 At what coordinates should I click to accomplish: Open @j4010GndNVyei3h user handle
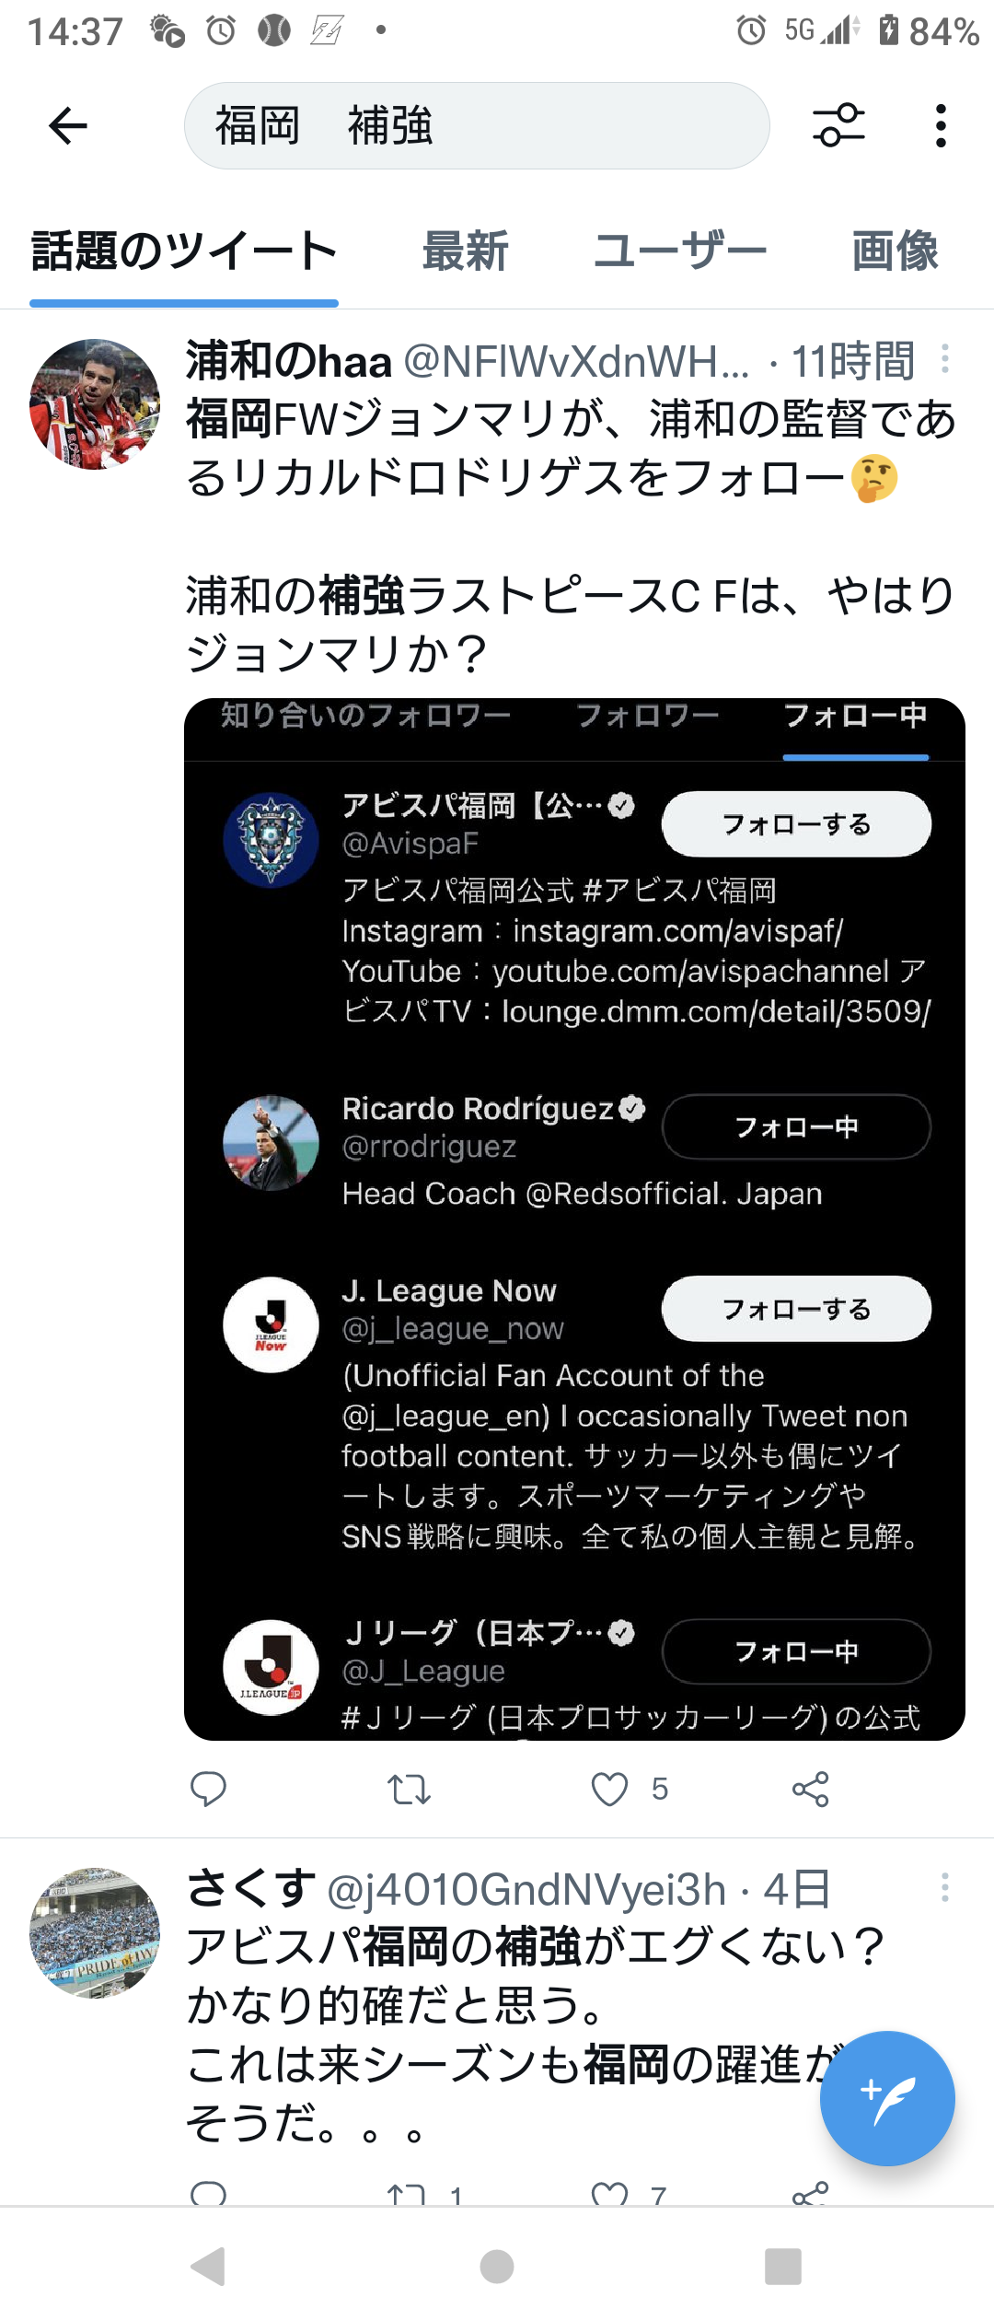click(x=526, y=1890)
